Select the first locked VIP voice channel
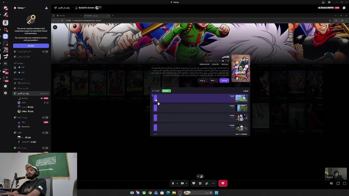Viewport: 349px width, 196px height. [x=31, y=67]
